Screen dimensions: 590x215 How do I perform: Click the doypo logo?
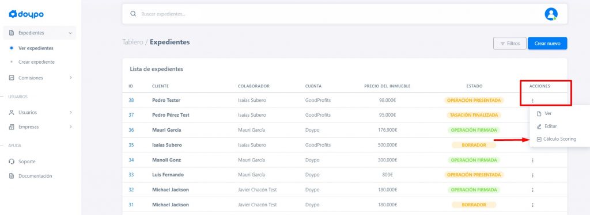pos(27,14)
